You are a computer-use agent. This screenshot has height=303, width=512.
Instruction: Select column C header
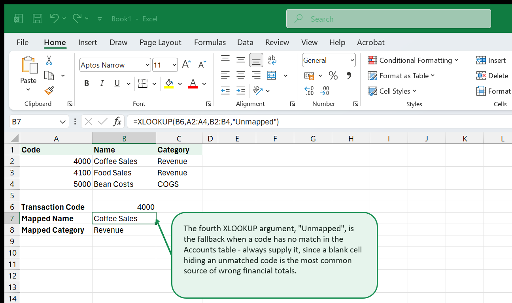(179, 138)
